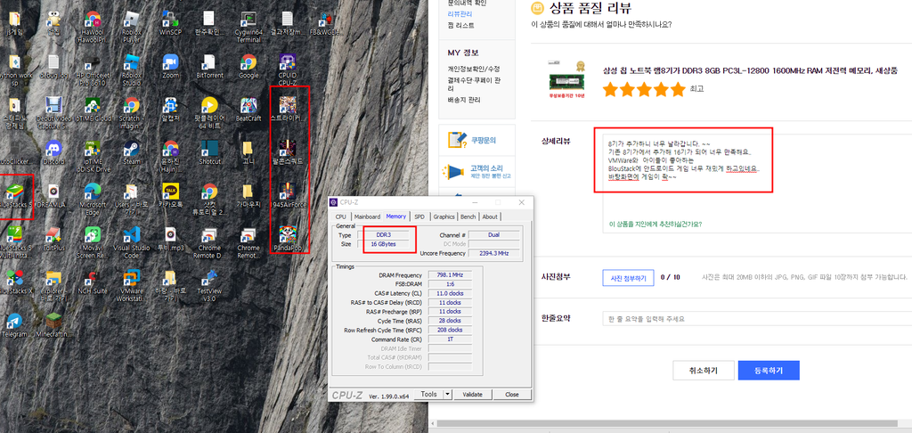Open the ipTIME Cloud desktop icon
912x433 pixels.
(92, 110)
